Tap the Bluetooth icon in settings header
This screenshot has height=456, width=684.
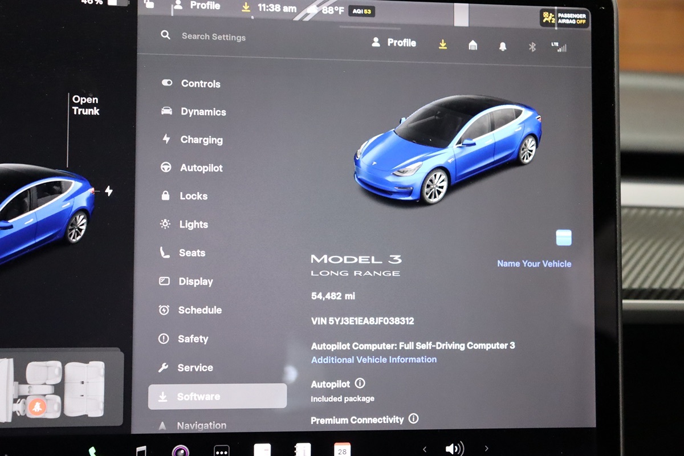(x=532, y=47)
